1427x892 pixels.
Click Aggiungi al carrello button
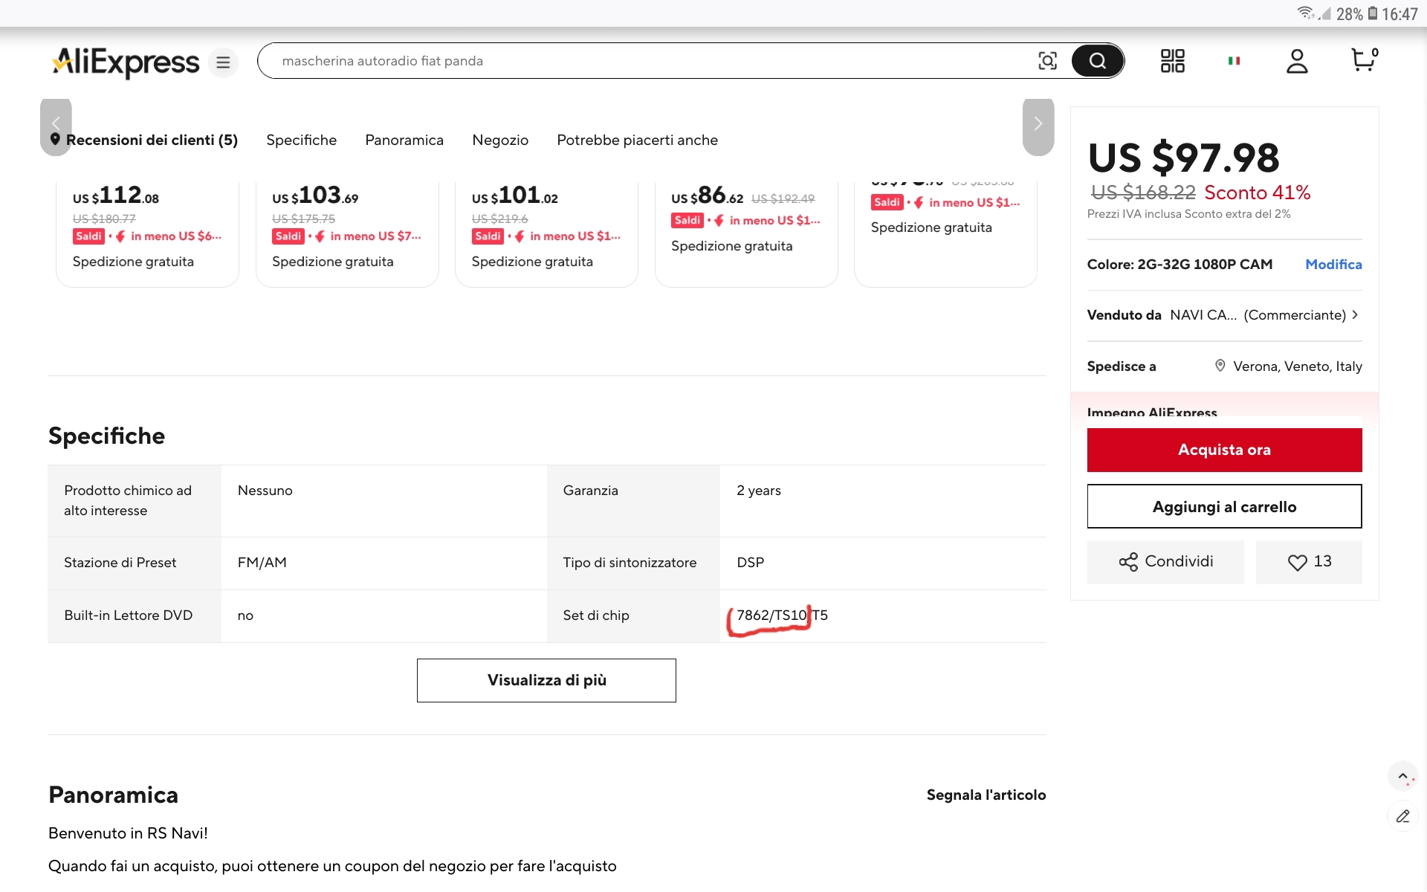1224,507
